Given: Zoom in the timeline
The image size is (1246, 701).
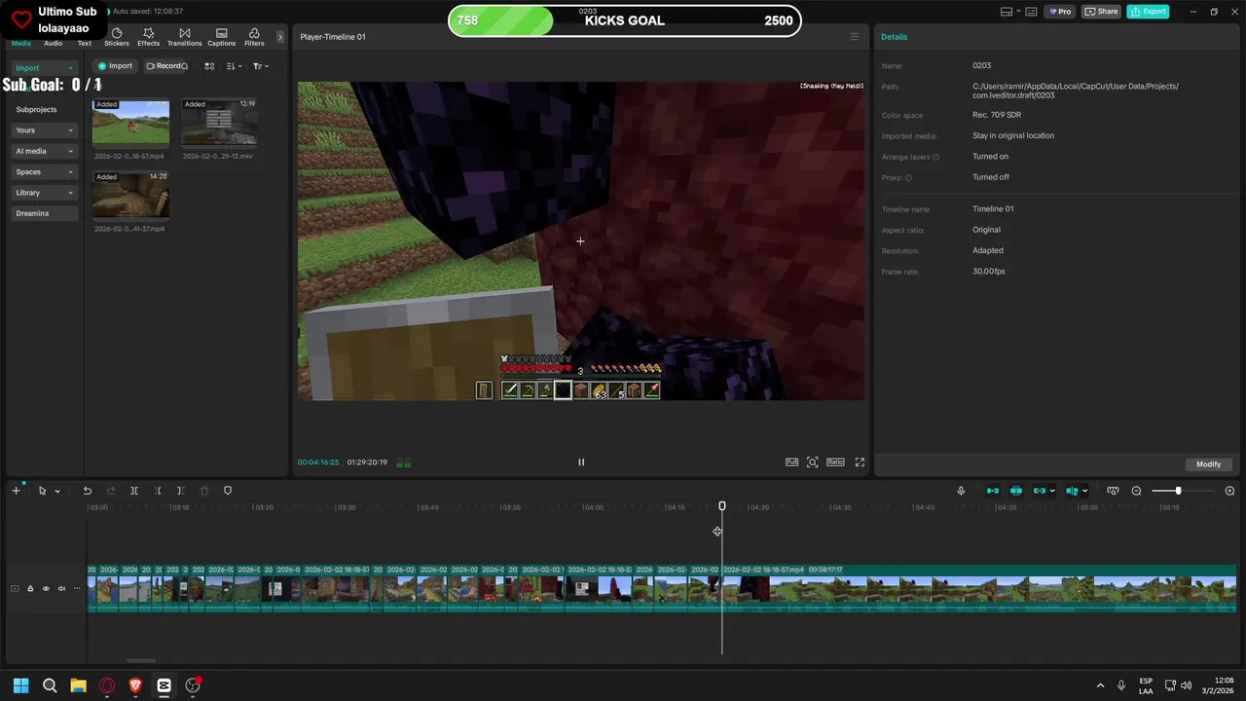Looking at the screenshot, I should click(x=1229, y=491).
